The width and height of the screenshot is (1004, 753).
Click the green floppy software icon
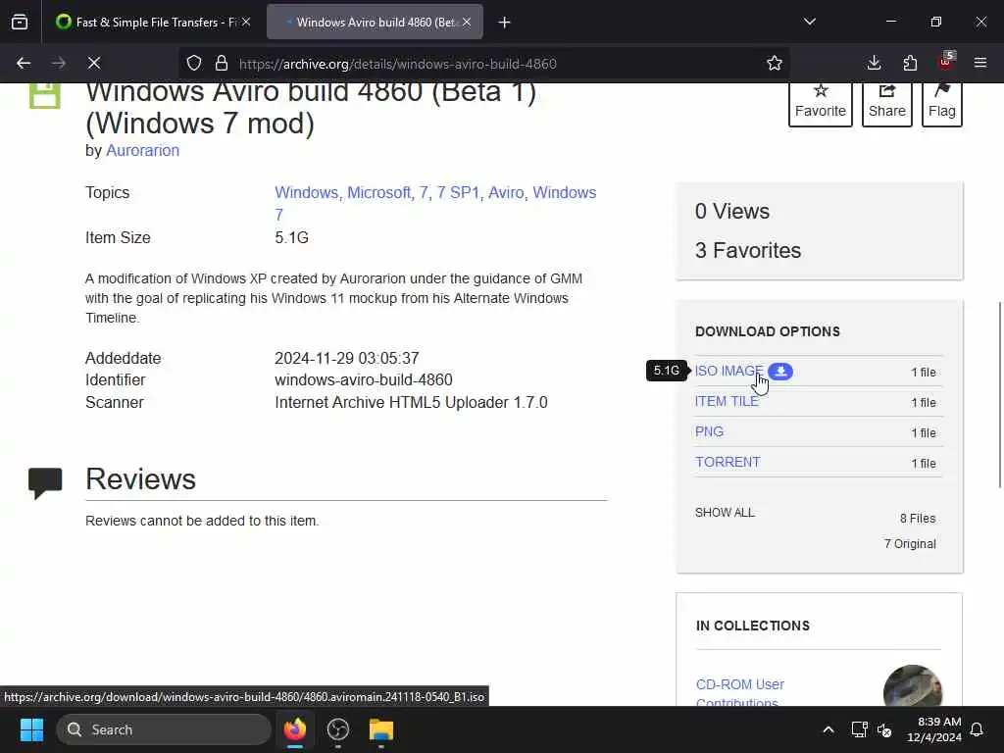click(x=45, y=96)
